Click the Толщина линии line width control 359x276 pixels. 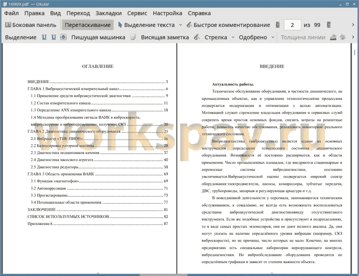pos(303,37)
